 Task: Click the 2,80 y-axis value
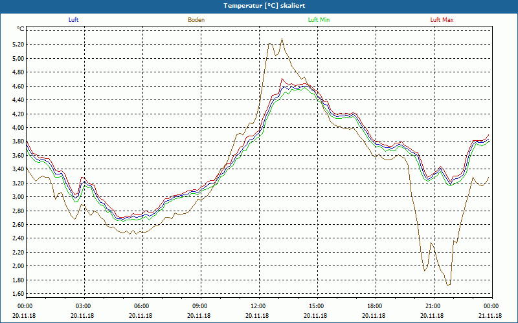click(x=19, y=211)
